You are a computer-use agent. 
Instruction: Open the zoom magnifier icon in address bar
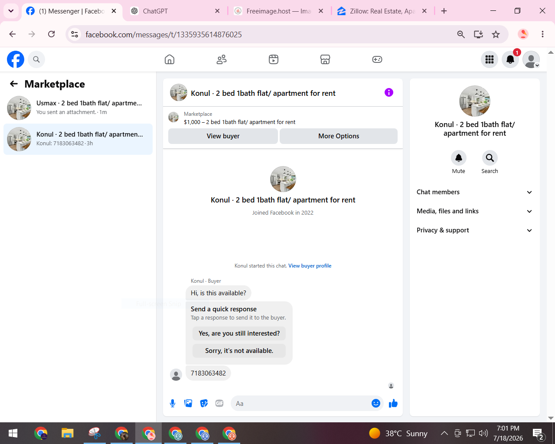[461, 34]
